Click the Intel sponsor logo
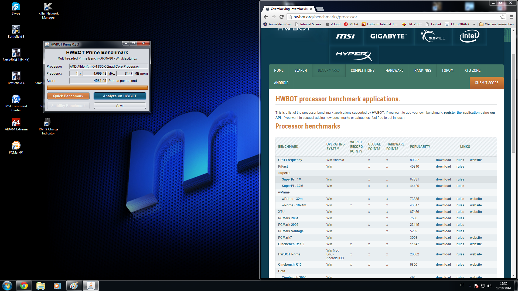This screenshot has height=291, width=518. pyautogui.click(x=469, y=36)
